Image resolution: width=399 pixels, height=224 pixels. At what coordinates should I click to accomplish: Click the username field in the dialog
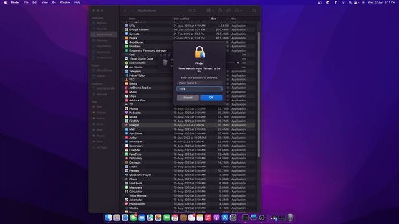(x=199, y=83)
